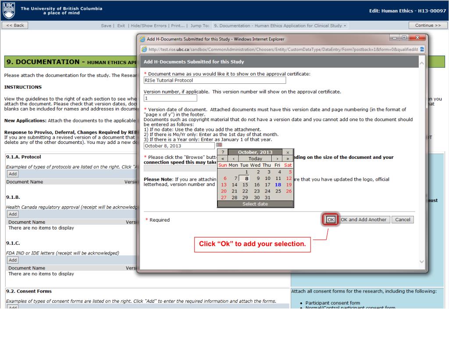Go to next month in calendar
Viewport: 449px width, 337px height.
pos(277,158)
